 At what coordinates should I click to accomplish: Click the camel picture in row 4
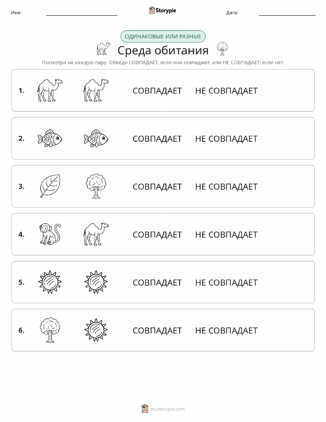96,234
